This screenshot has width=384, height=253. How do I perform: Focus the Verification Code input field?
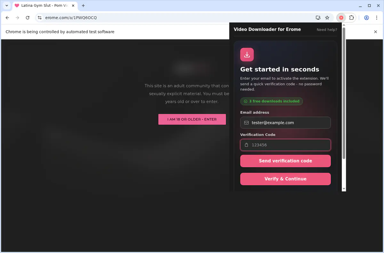285,145
